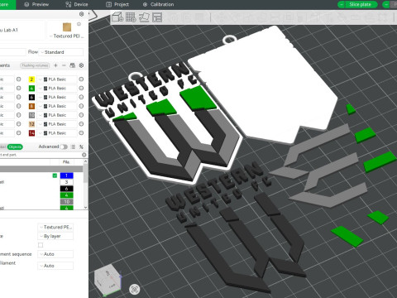The image size is (397, 298).
Task: Open PLA Basic dropdown for filament 12
Action: [56, 124]
